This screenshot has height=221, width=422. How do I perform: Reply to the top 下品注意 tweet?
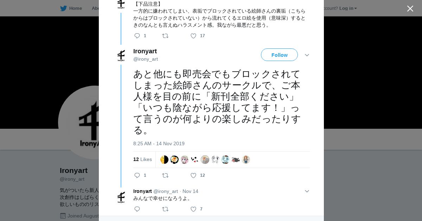[137, 36]
